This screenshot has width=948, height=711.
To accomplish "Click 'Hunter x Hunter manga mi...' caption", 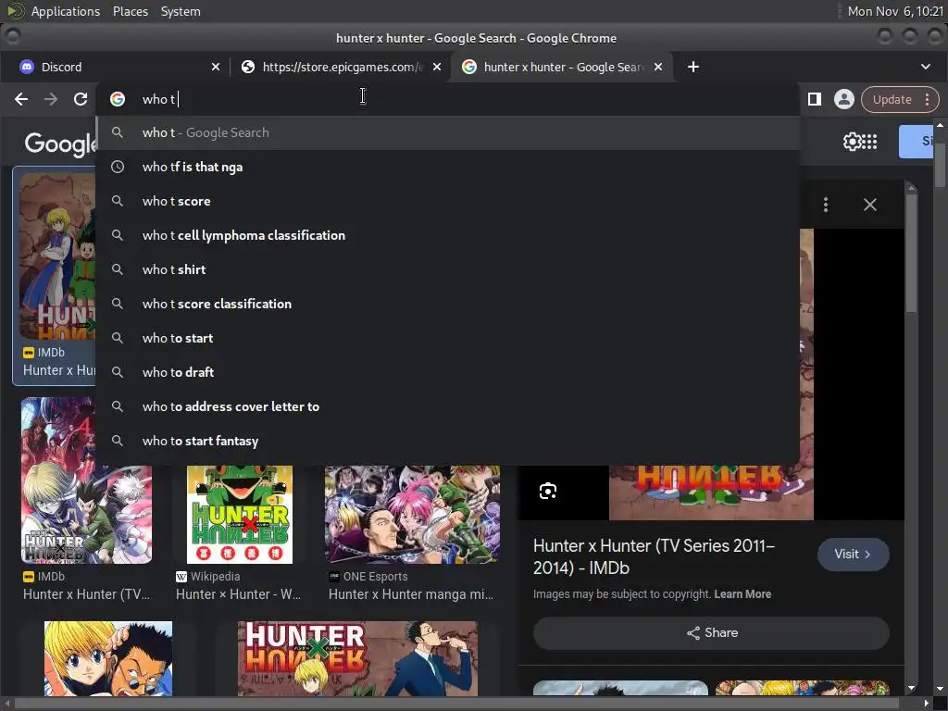I will coord(411,594).
